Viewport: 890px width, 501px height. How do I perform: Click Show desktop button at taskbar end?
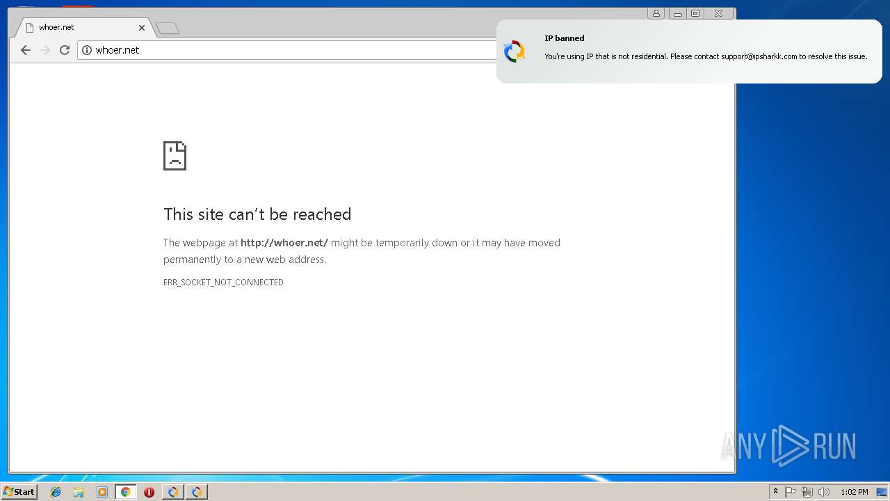pos(882,492)
